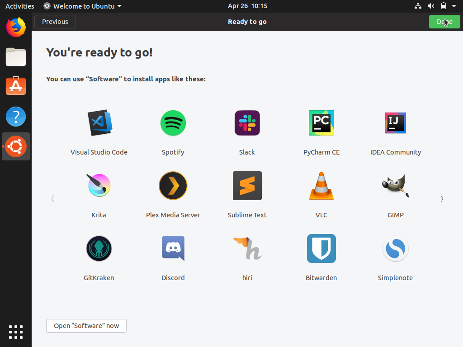Click the Simplenote label text
Screen dimensions: 463x347
click(x=395, y=278)
